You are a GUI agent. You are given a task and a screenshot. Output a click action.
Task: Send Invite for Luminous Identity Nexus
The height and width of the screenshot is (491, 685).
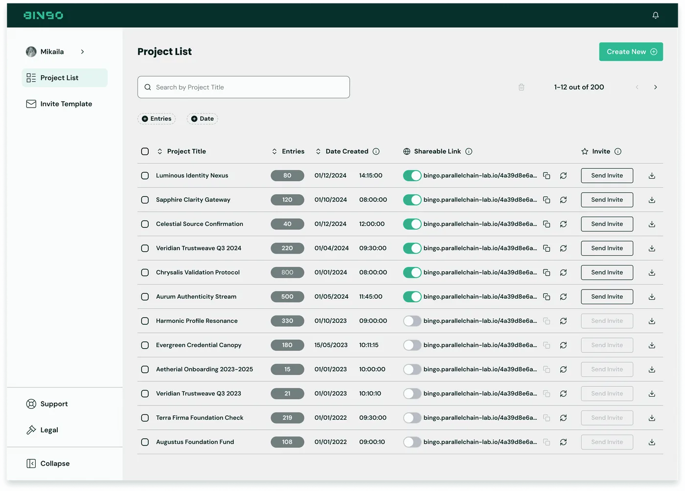(607, 176)
